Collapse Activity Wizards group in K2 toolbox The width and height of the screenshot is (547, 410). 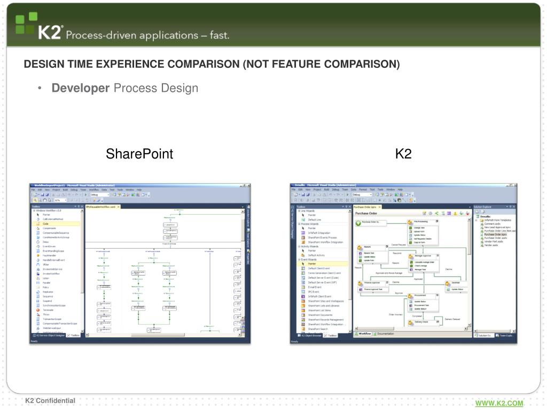tap(299, 246)
